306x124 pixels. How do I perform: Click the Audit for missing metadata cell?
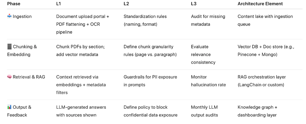click(x=208, y=20)
